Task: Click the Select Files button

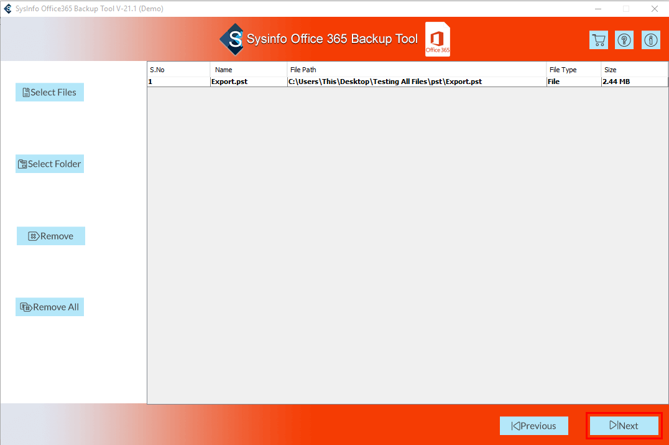Action: click(x=50, y=92)
